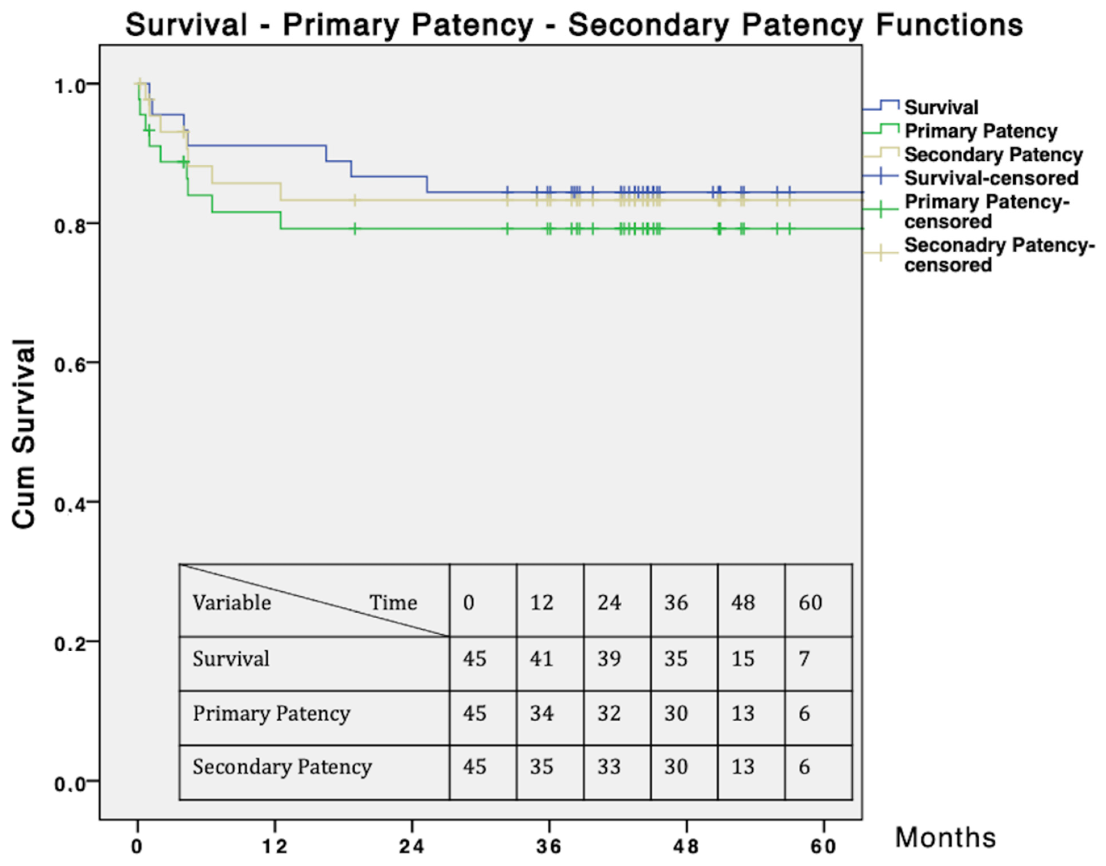Select the Secondary Patency cell showing 33

609,766
